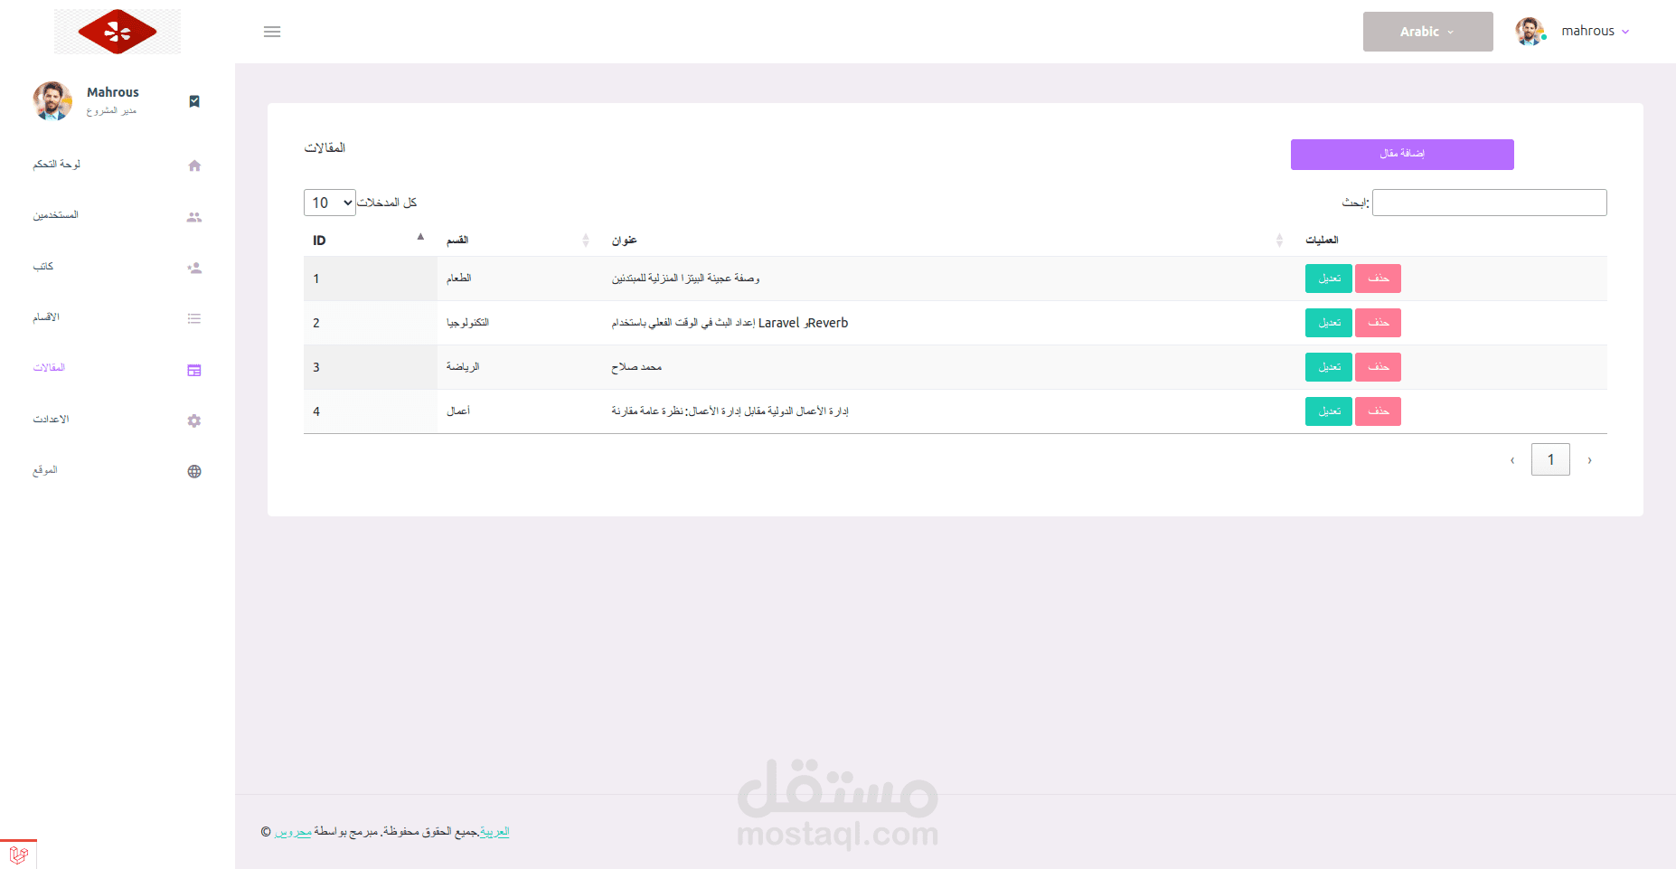The width and height of the screenshot is (1676, 869).
Task: Click the red diamond site logo
Action: 118,32
